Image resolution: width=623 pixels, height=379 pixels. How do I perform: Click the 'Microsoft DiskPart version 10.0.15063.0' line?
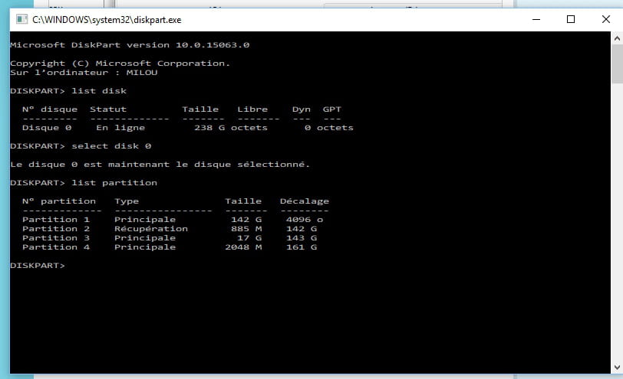point(130,45)
